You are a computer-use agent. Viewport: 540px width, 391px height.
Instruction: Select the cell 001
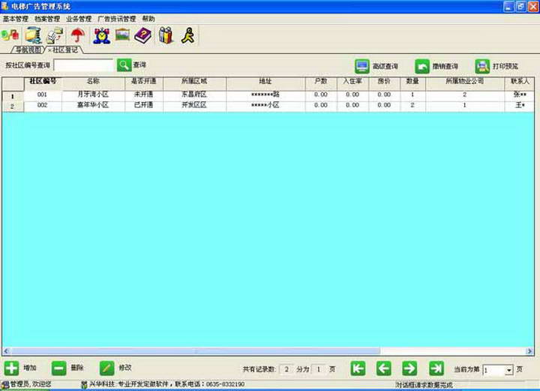click(43, 95)
